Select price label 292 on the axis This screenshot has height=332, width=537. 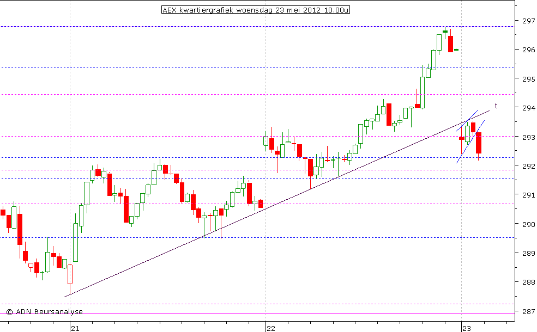[528, 166]
